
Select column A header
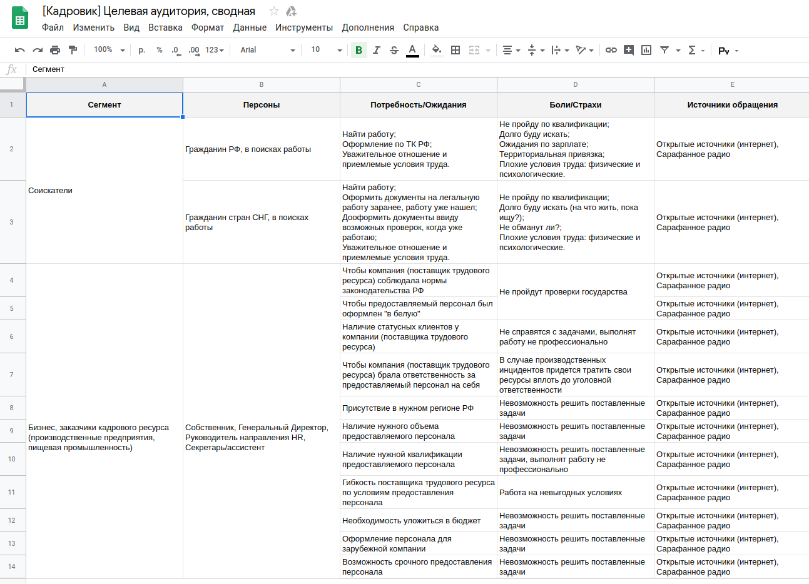click(x=104, y=84)
